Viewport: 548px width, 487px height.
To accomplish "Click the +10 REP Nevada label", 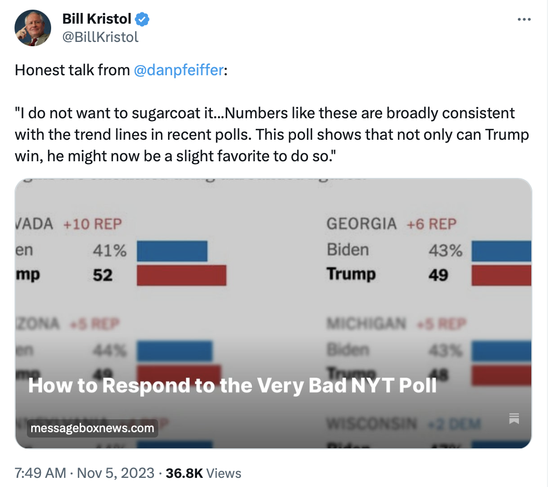I will click(x=92, y=224).
